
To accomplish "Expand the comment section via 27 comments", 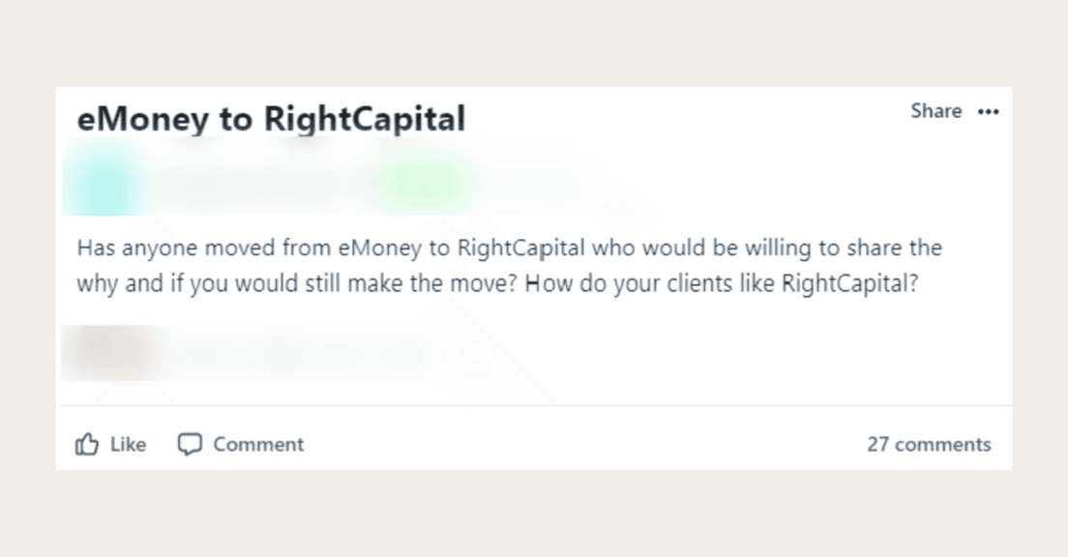I will tap(930, 444).
